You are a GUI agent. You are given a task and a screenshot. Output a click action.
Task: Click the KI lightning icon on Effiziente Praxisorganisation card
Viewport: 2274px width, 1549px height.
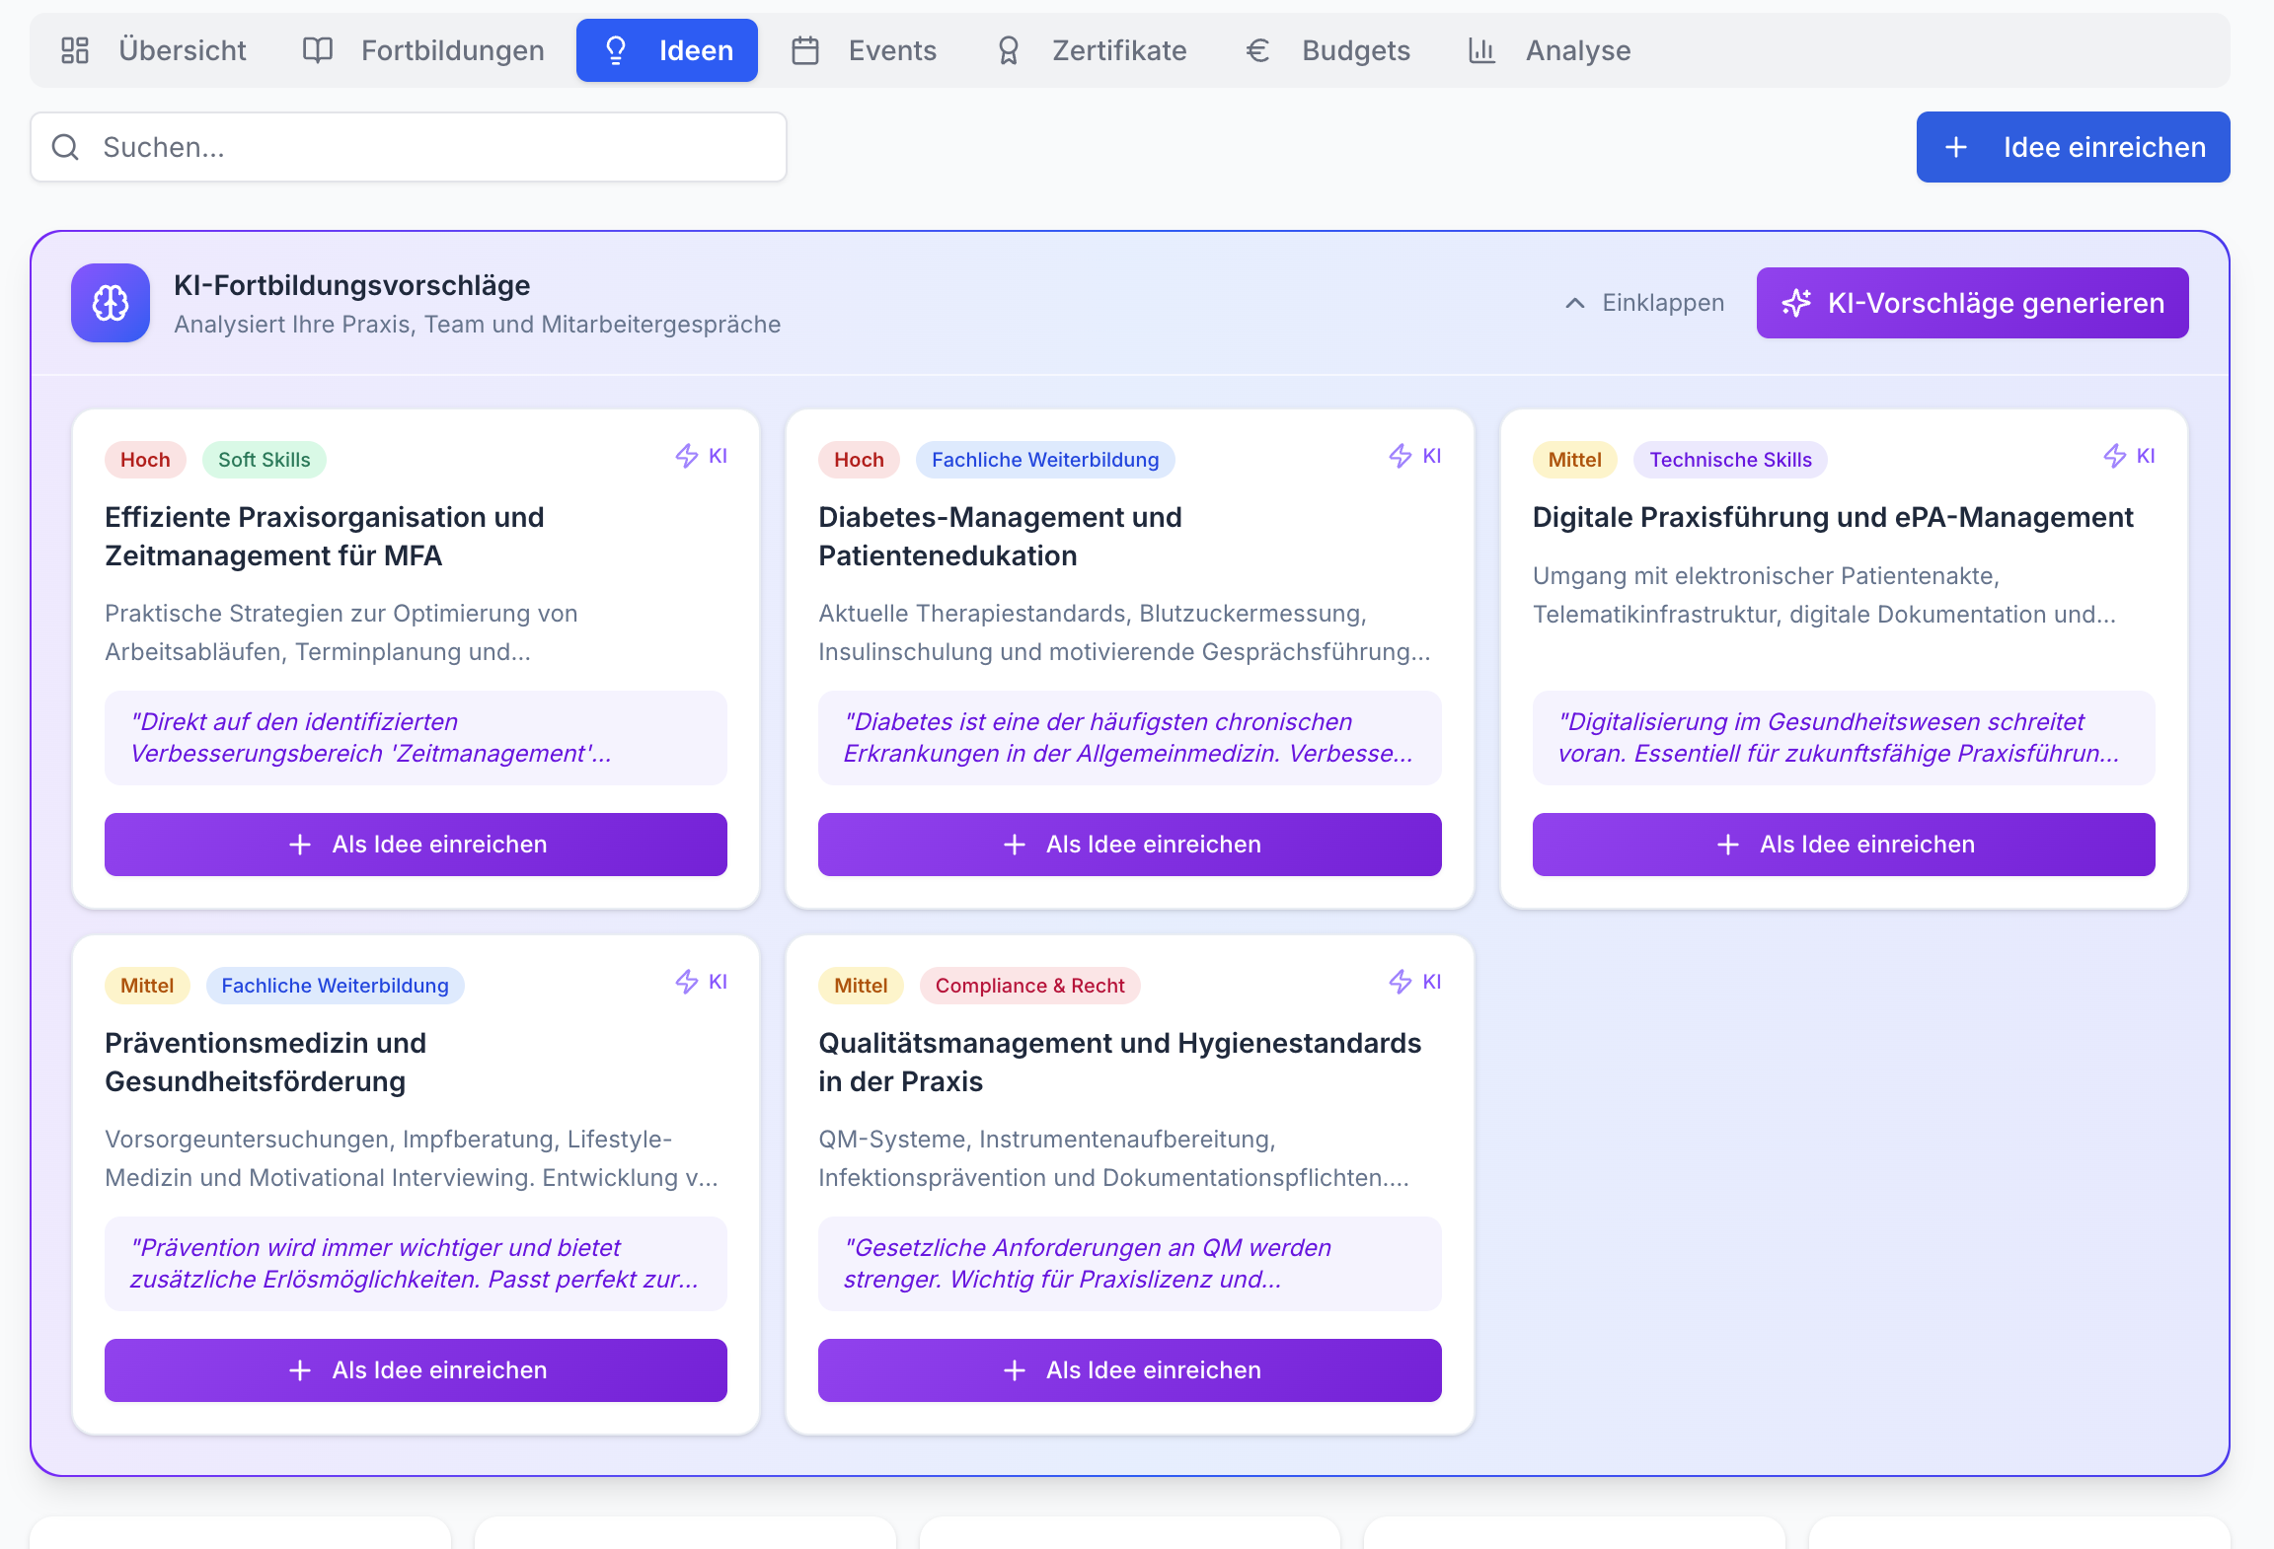click(687, 456)
